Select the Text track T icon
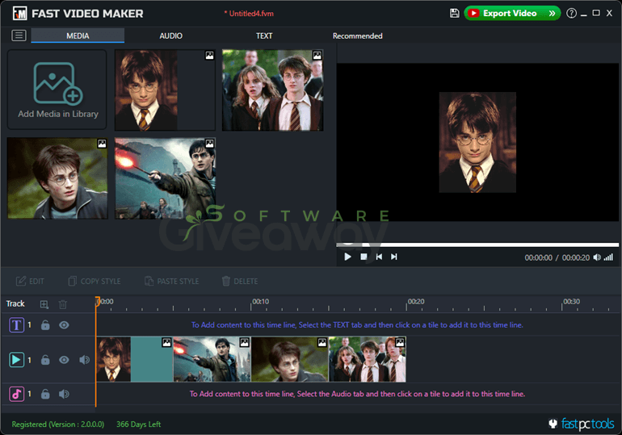 click(16, 325)
